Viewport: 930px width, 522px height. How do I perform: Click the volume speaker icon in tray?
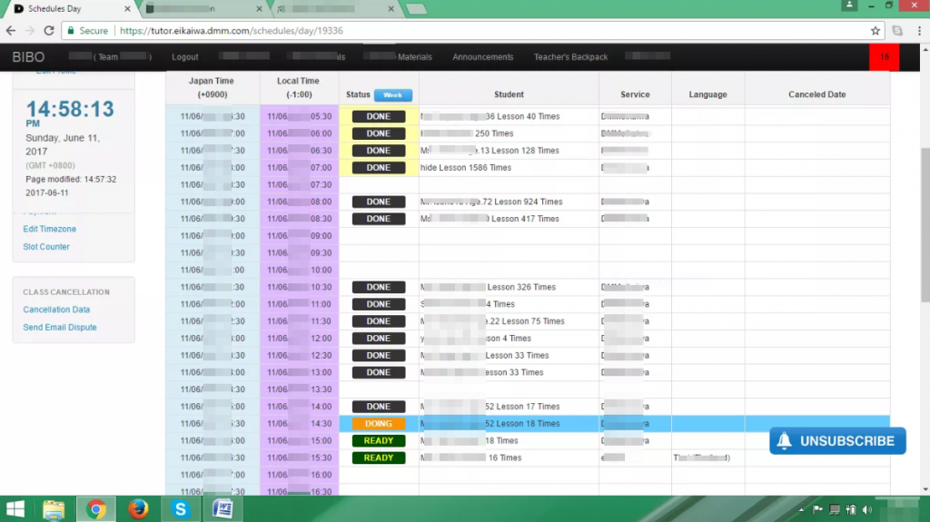[x=867, y=509]
